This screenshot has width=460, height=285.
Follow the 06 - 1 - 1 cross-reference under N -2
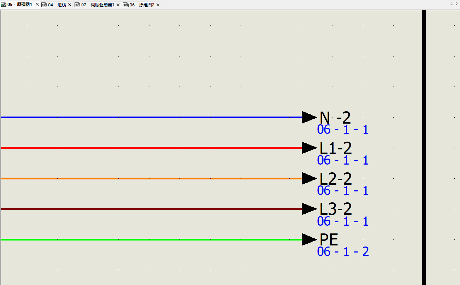(x=343, y=130)
